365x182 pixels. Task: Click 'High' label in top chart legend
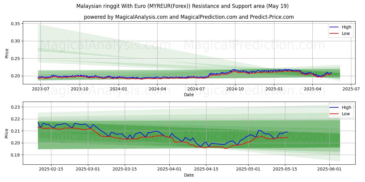[346, 27]
